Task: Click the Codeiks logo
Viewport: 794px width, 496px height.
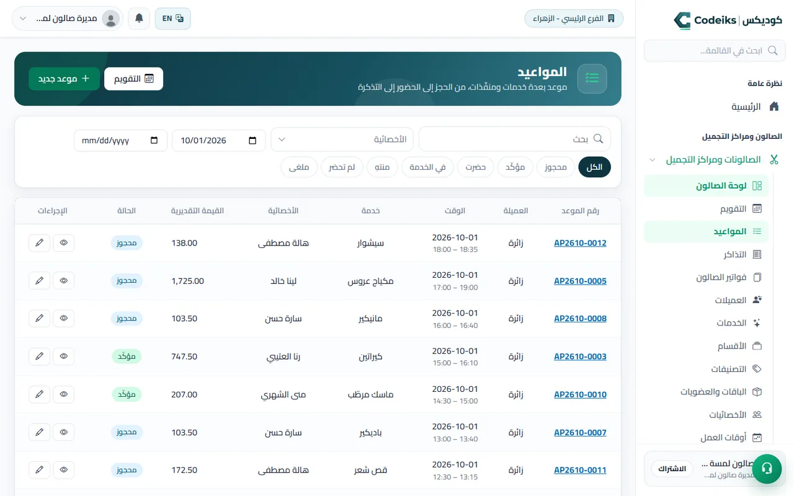Action: (728, 20)
